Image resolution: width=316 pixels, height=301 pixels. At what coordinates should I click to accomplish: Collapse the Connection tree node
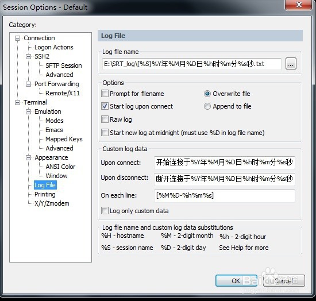(x=18, y=38)
